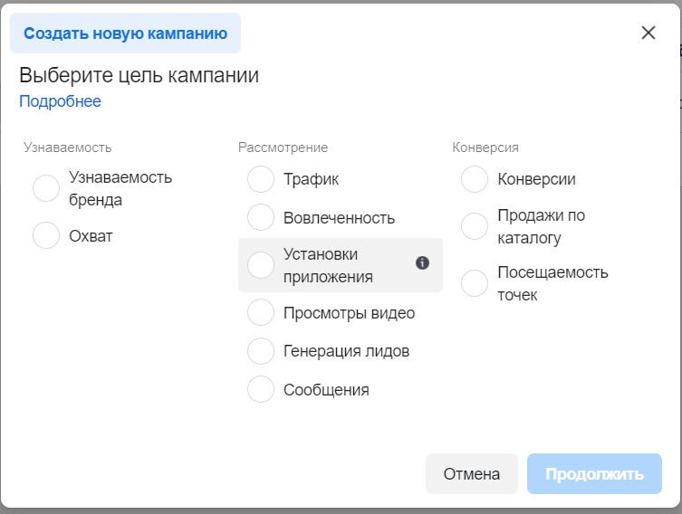Choose the Охват objective
682x514 pixels.
pos(46,235)
